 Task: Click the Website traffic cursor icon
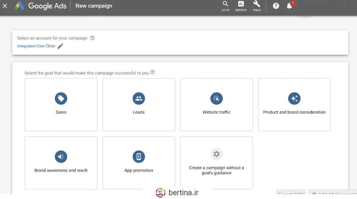(216, 98)
